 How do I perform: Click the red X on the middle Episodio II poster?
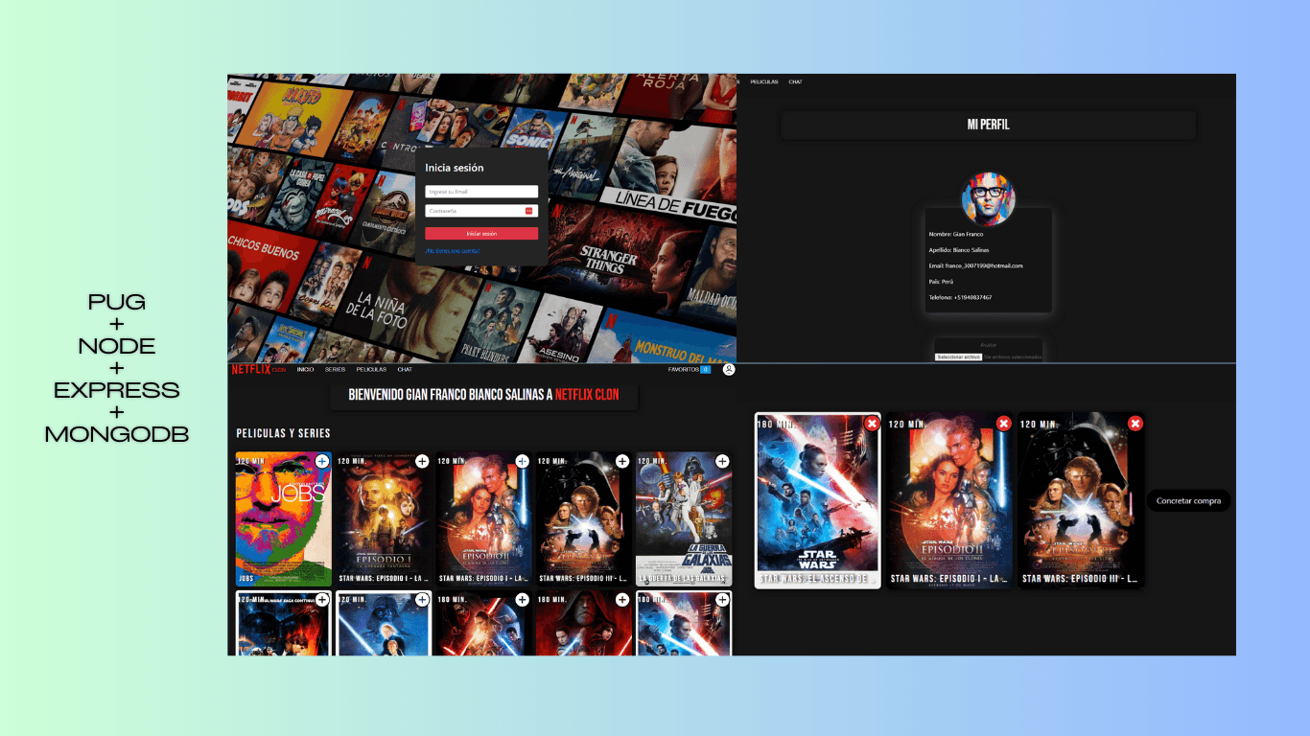pyautogui.click(x=1003, y=424)
